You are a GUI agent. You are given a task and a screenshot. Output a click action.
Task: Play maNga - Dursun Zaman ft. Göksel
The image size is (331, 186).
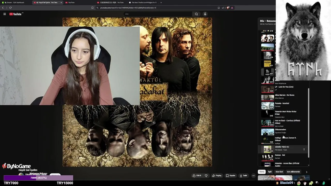click(x=285, y=139)
